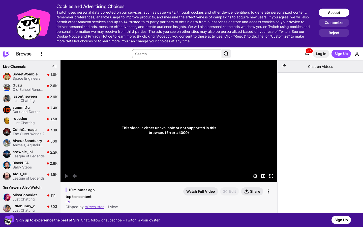Click the search magnifier button
Screen dimensions: 363x227
(226, 54)
